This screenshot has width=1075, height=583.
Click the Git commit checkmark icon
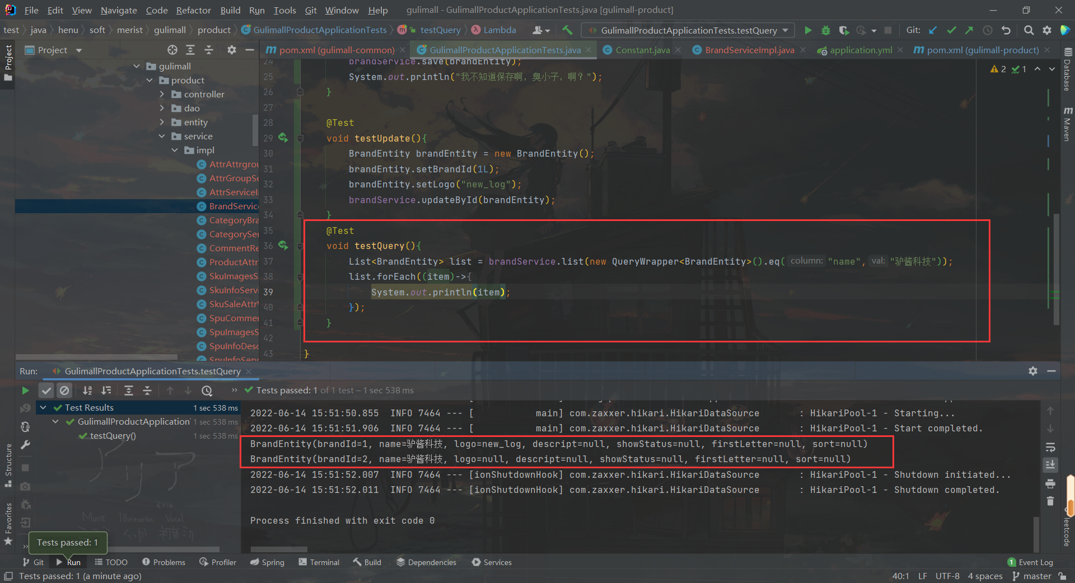tap(951, 30)
